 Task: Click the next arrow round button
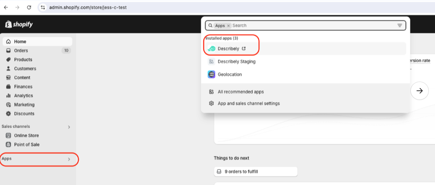click(x=420, y=91)
